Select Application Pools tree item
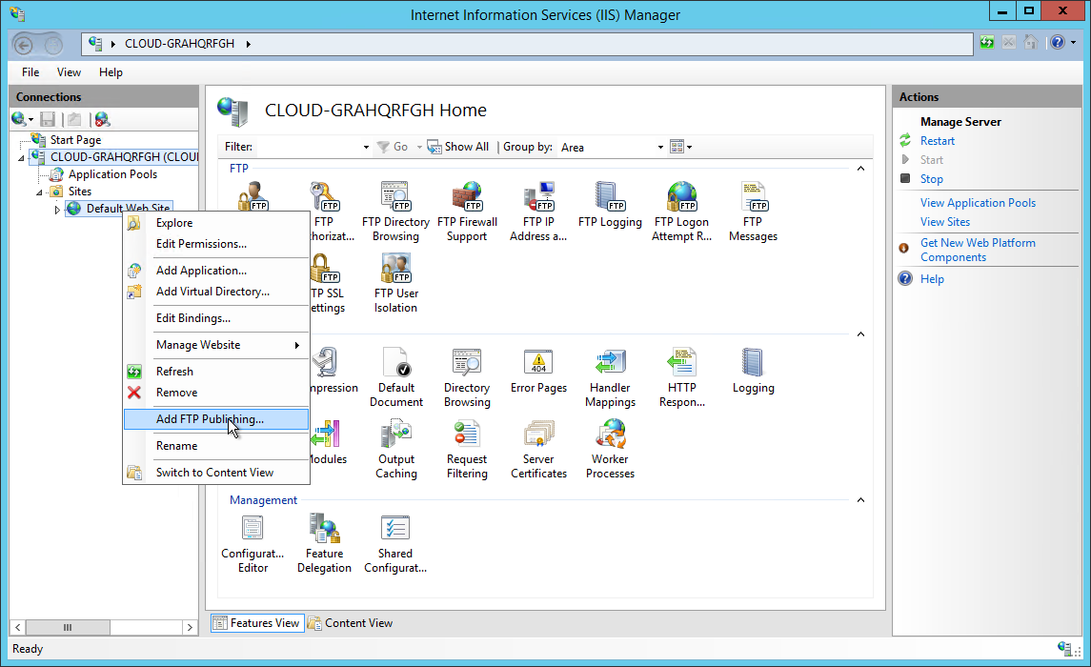Viewport: 1091px width, 667px height. click(112, 174)
